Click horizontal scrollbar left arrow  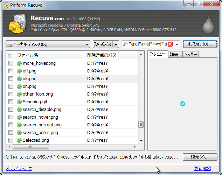point(9,147)
